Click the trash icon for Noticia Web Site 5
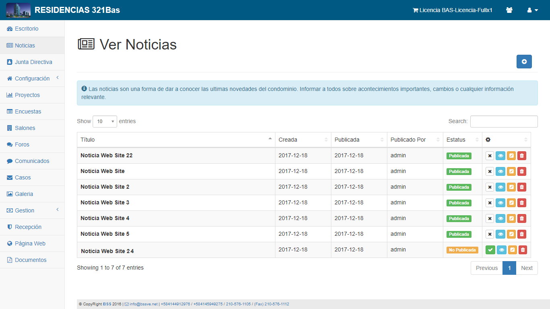The height and width of the screenshot is (309, 550). click(x=521, y=234)
